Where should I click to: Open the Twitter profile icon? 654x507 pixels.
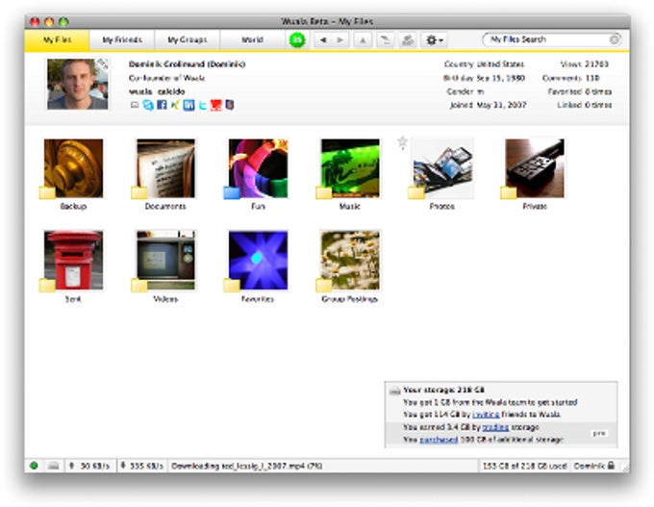(x=202, y=105)
